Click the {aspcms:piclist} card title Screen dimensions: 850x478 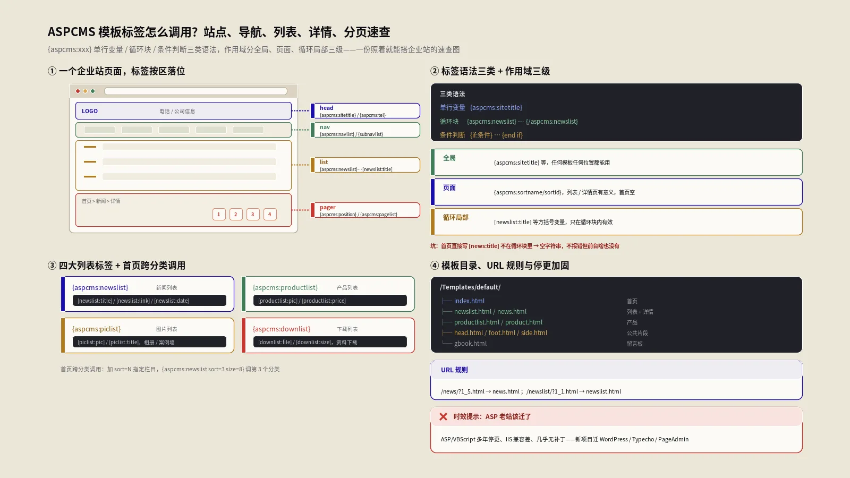point(96,329)
